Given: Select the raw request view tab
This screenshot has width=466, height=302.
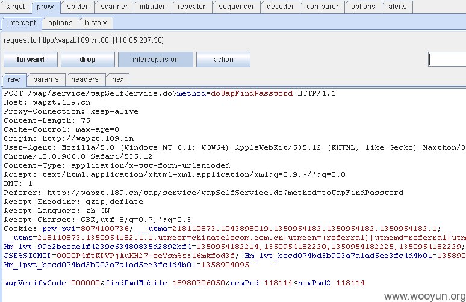Looking at the screenshot, I should point(14,79).
